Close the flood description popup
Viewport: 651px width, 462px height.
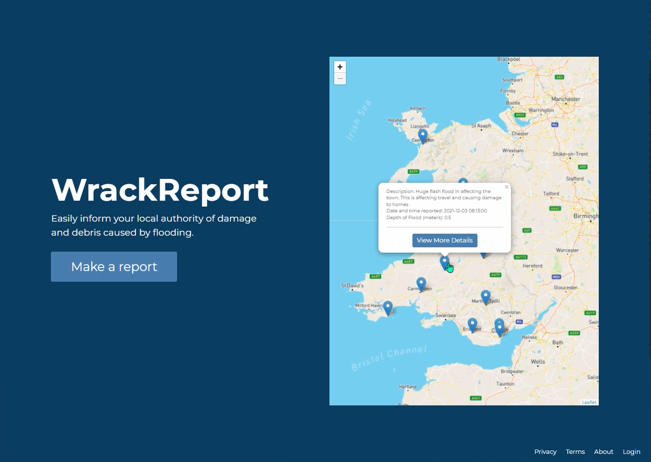506,187
